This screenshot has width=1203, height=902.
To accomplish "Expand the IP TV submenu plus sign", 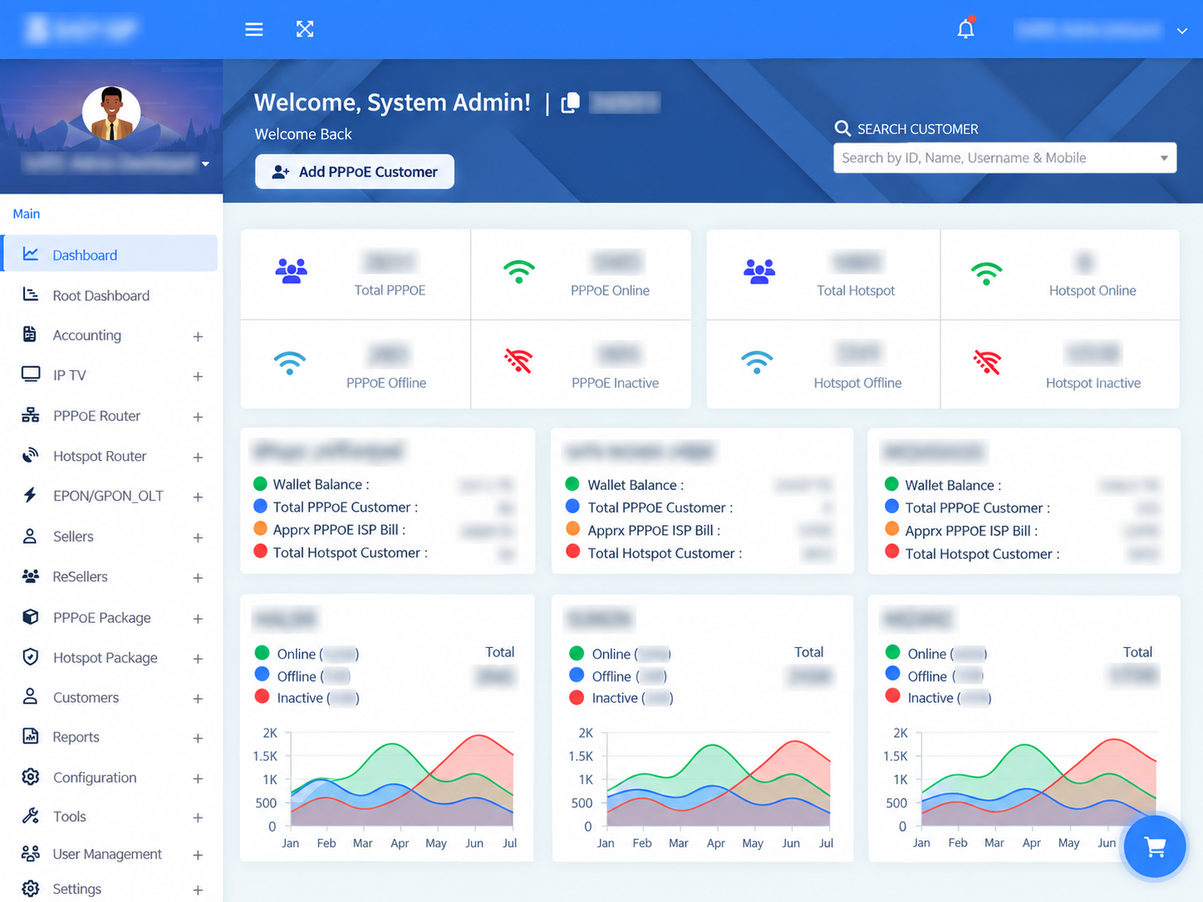I will tap(198, 376).
